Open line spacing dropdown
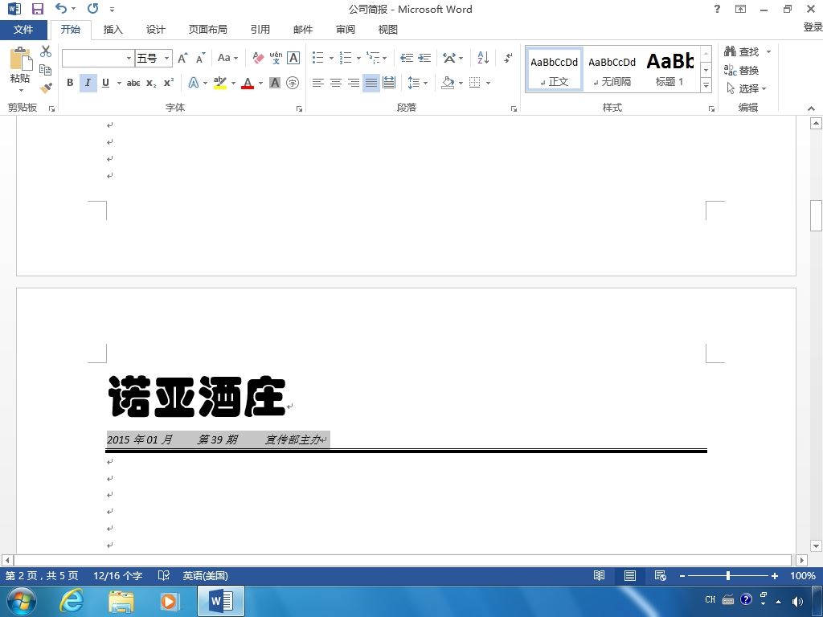The width and height of the screenshot is (823, 617). [x=418, y=83]
